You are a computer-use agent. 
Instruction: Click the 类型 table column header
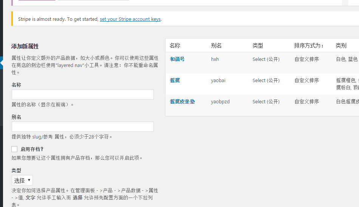point(258,45)
